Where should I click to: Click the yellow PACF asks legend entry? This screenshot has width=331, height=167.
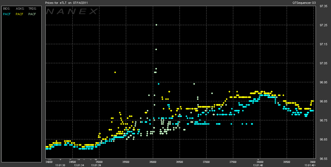coord(20,14)
